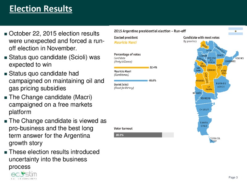Screen dimensions: 247x185
Task: Click Daniel Scioli's blue 48.6% bar
Action: [x=131, y=80]
